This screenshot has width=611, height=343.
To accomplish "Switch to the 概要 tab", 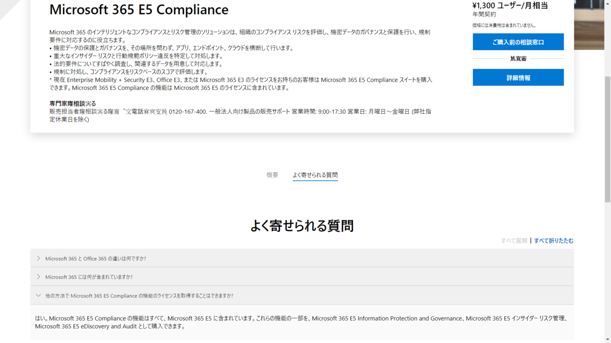I will 272,175.
